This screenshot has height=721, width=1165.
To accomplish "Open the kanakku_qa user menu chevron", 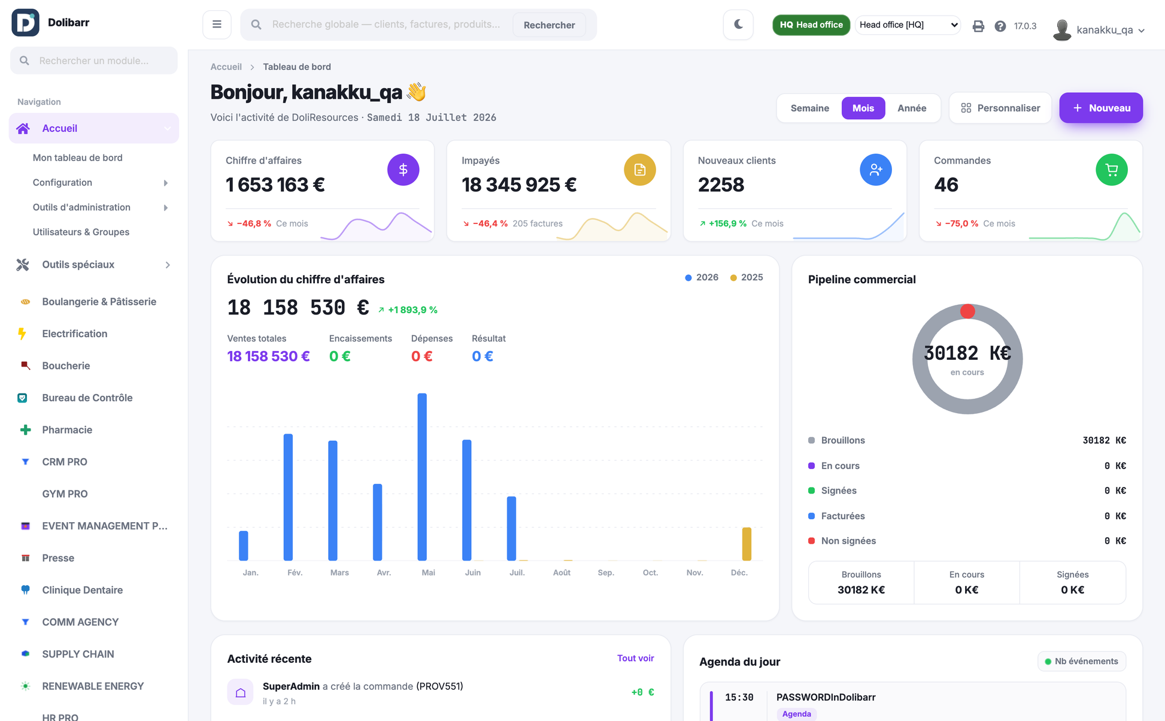I will tap(1142, 31).
